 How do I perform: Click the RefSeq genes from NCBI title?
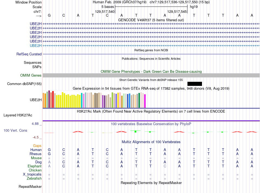pyautogui.click(x=151, y=50)
